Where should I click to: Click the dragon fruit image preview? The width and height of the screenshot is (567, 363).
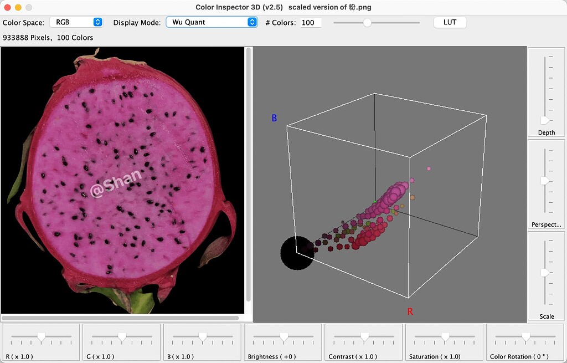[x=123, y=180]
